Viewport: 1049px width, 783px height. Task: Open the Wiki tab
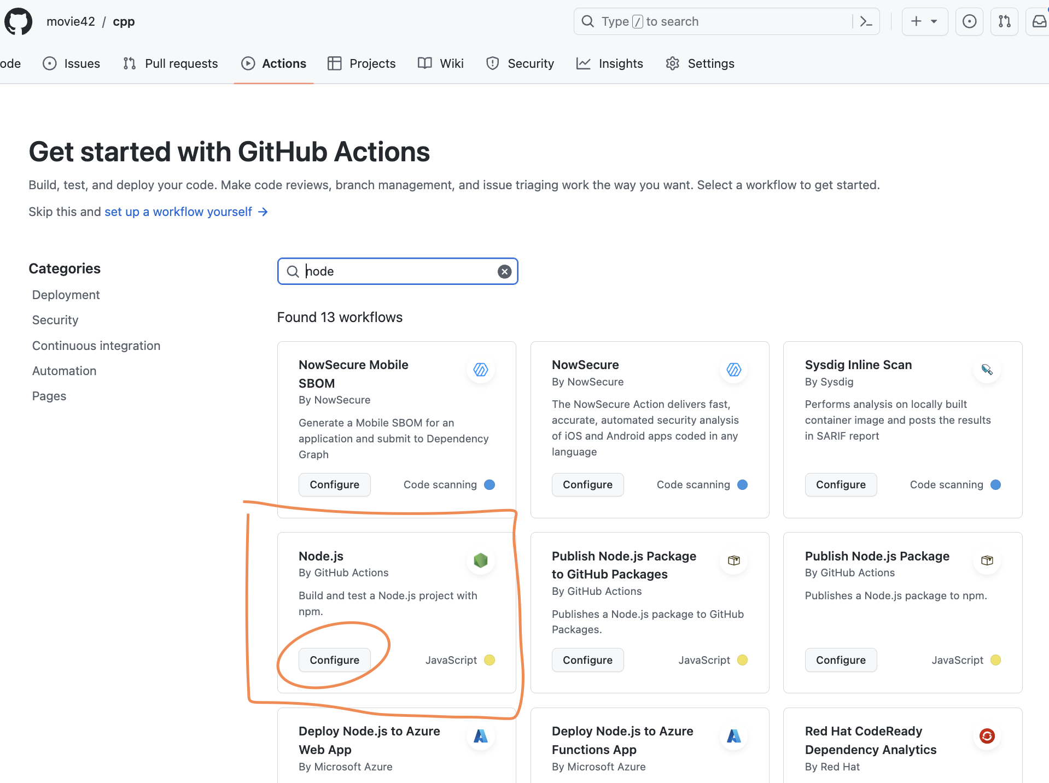pyautogui.click(x=441, y=63)
